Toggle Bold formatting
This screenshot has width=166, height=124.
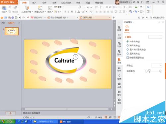(x=65, y=12)
